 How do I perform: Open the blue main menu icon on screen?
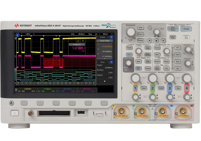click(17, 35)
